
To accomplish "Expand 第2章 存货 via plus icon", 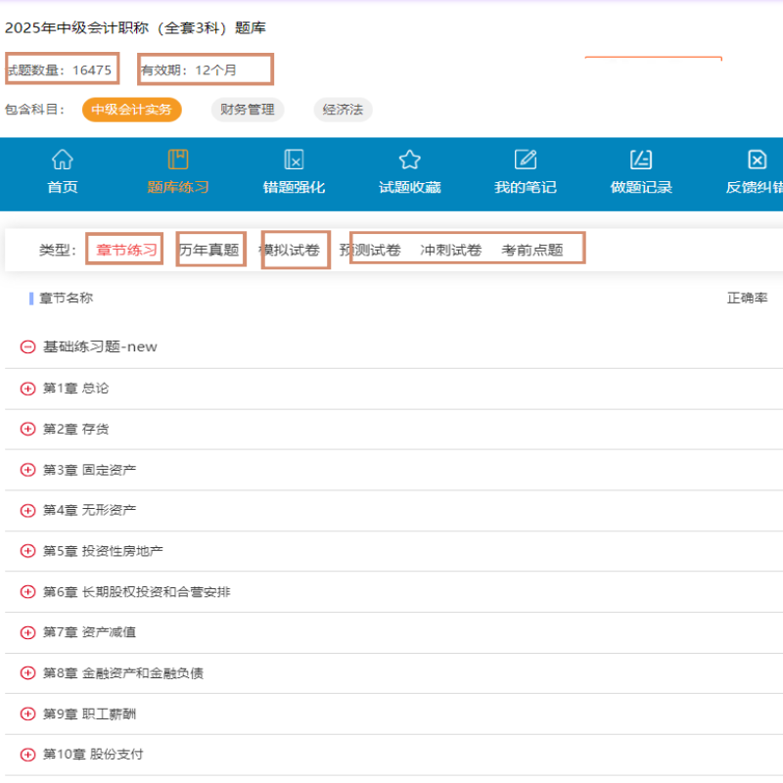I will [x=28, y=429].
